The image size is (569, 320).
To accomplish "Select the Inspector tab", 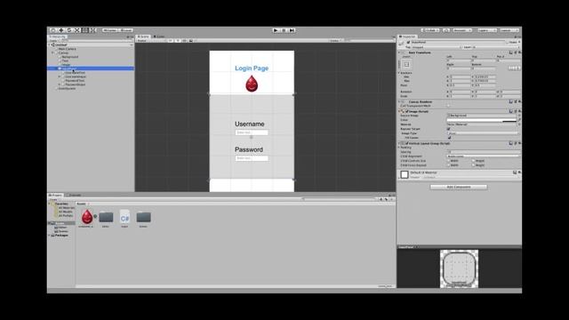I will [407, 36].
